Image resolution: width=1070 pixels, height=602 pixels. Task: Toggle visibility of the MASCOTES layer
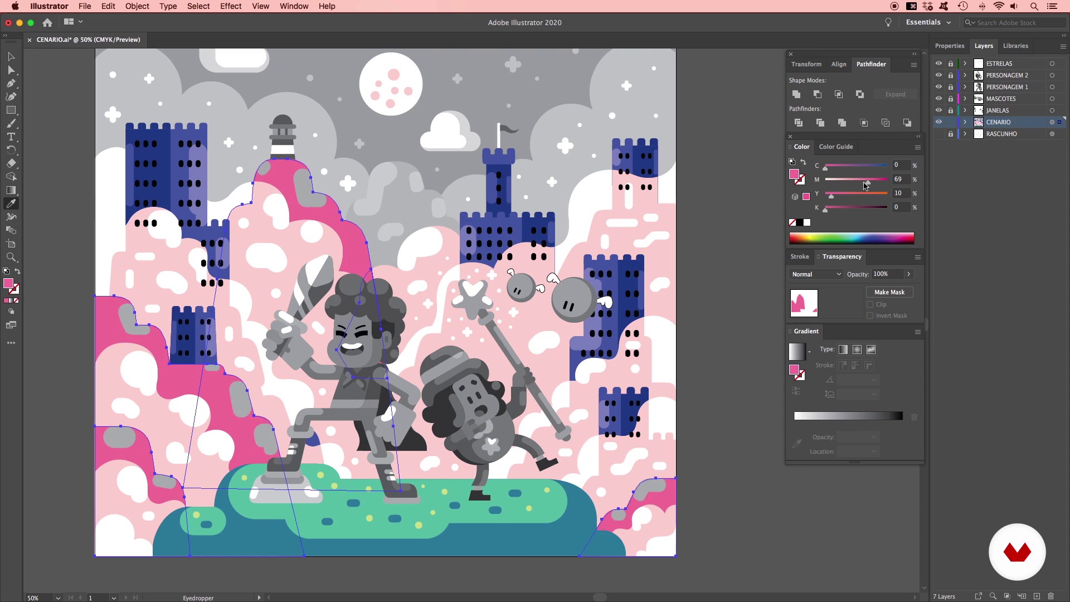938,99
